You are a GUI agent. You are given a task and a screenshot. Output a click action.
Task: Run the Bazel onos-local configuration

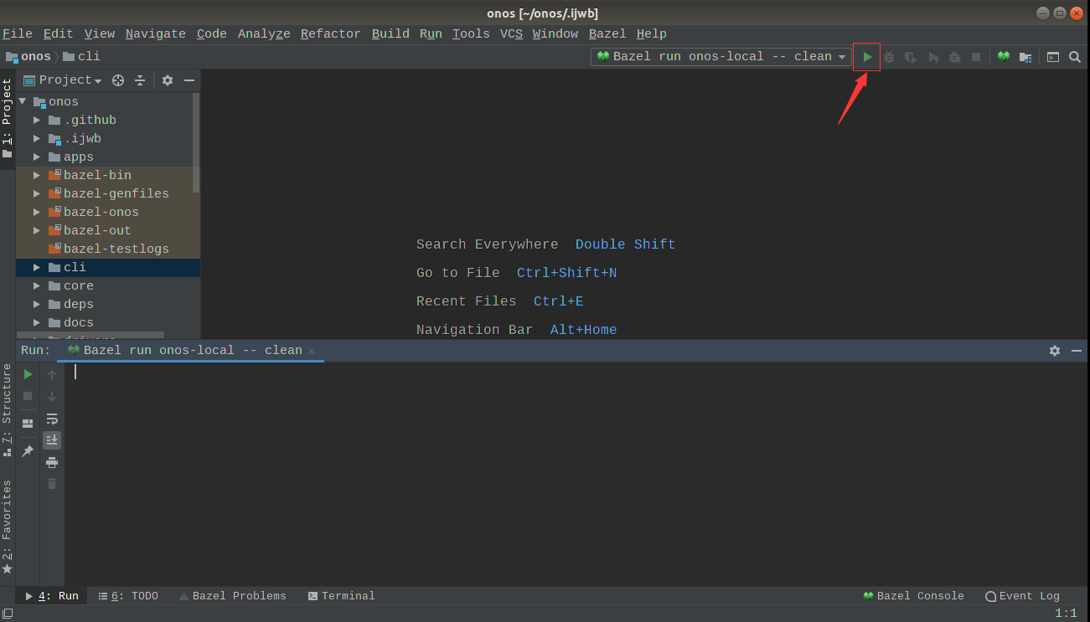pos(867,57)
